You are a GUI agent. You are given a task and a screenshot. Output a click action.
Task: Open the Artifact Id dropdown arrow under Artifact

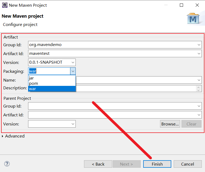(199, 53)
